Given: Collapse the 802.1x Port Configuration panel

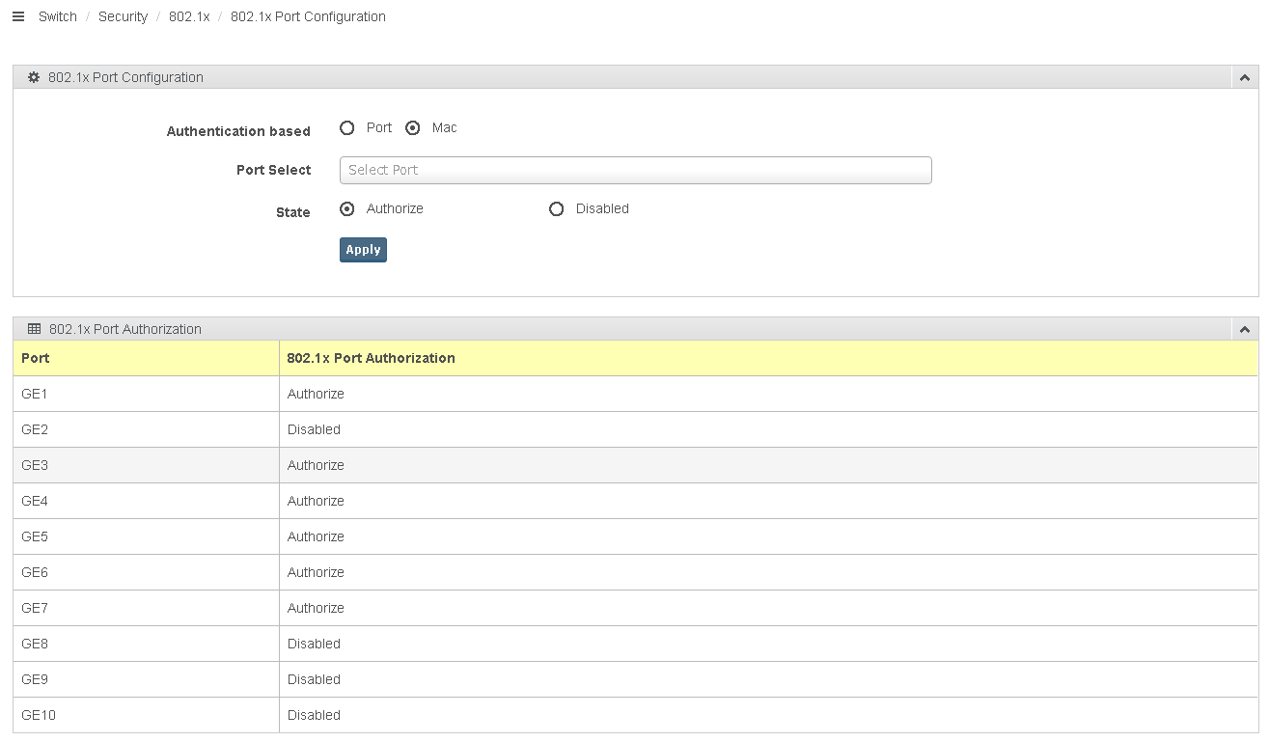Looking at the screenshot, I should 1245,77.
